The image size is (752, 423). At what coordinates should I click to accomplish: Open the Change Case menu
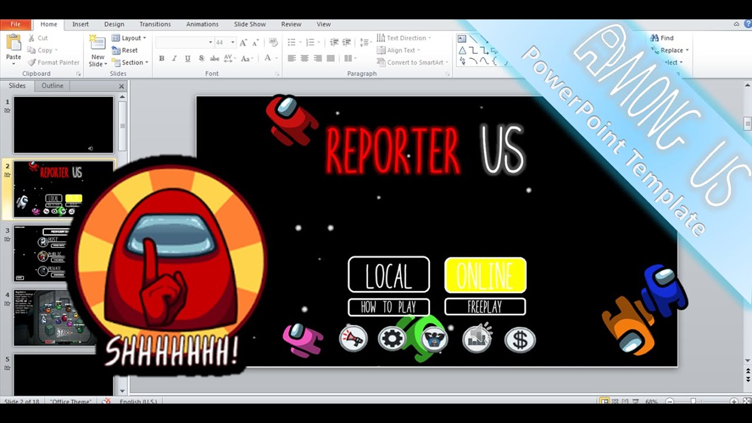click(x=247, y=59)
